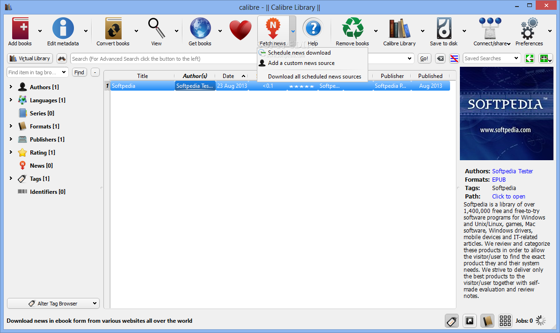Expand the Rating [1] tree node

coord(11,152)
